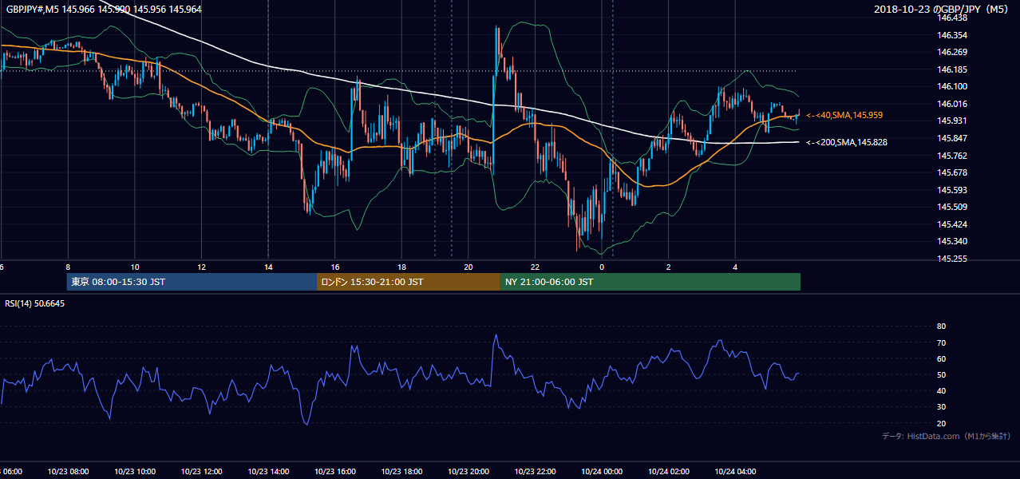This screenshot has width=1020, height=479.
Task: Click price axis label 146.438
Action: coord(953,18)
